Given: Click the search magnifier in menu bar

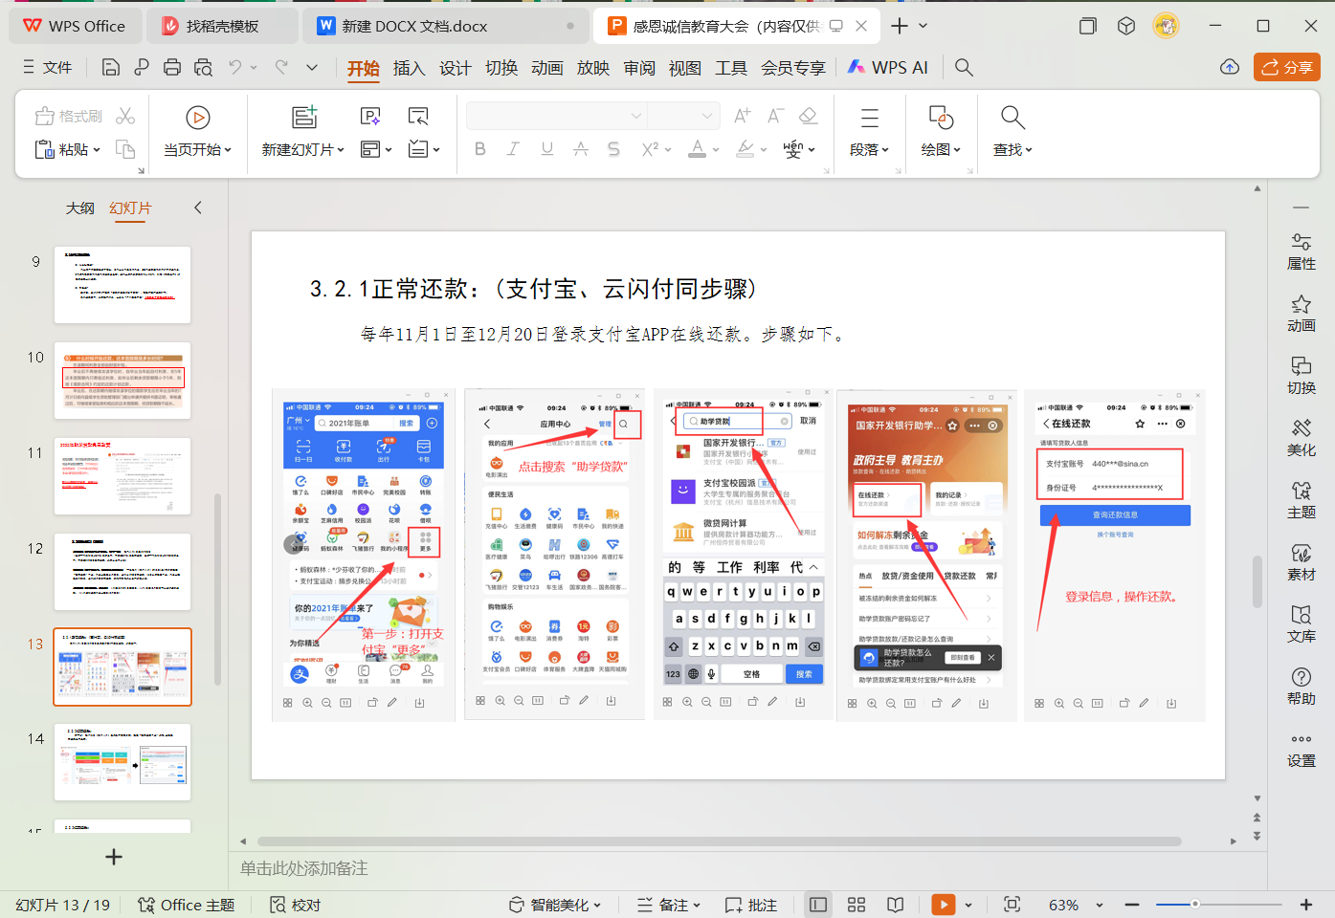Looking at the screenshot, I should click(x=964, y=67).
